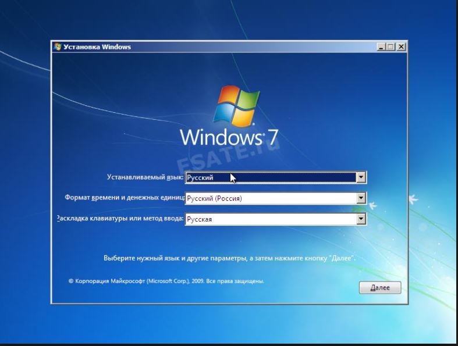Click the Windows 7 flag logo
Viewport: 458px width, 346px height.
coord(237,106)
